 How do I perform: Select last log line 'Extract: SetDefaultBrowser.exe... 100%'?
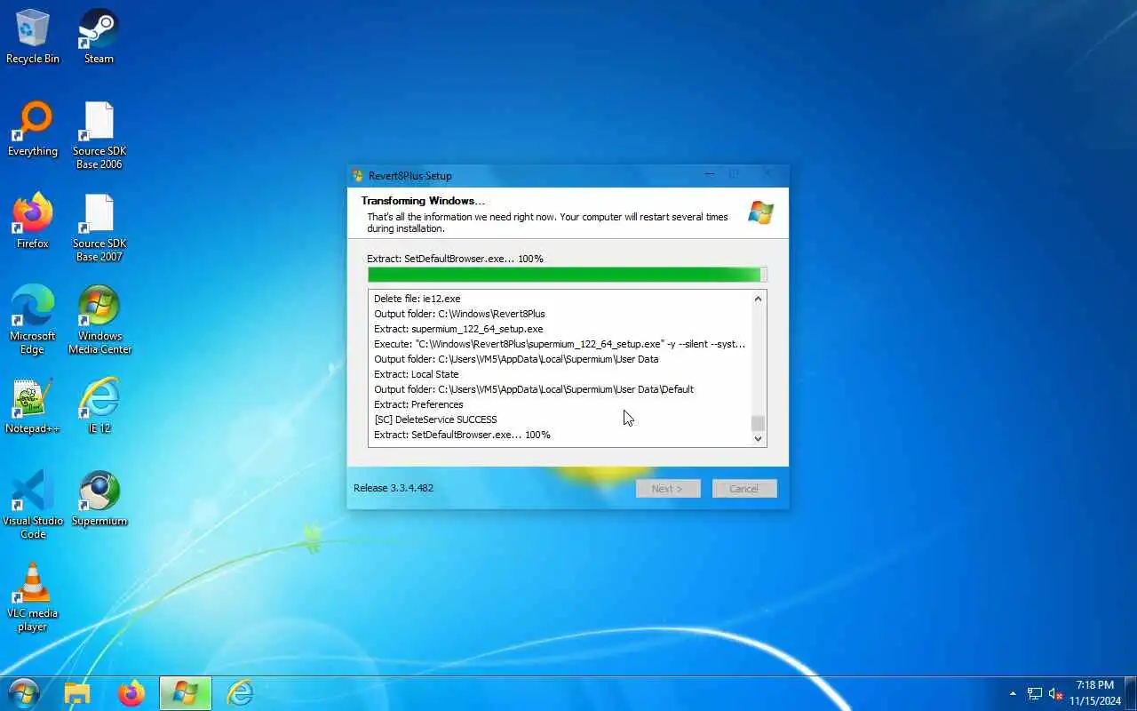point(462,435)
